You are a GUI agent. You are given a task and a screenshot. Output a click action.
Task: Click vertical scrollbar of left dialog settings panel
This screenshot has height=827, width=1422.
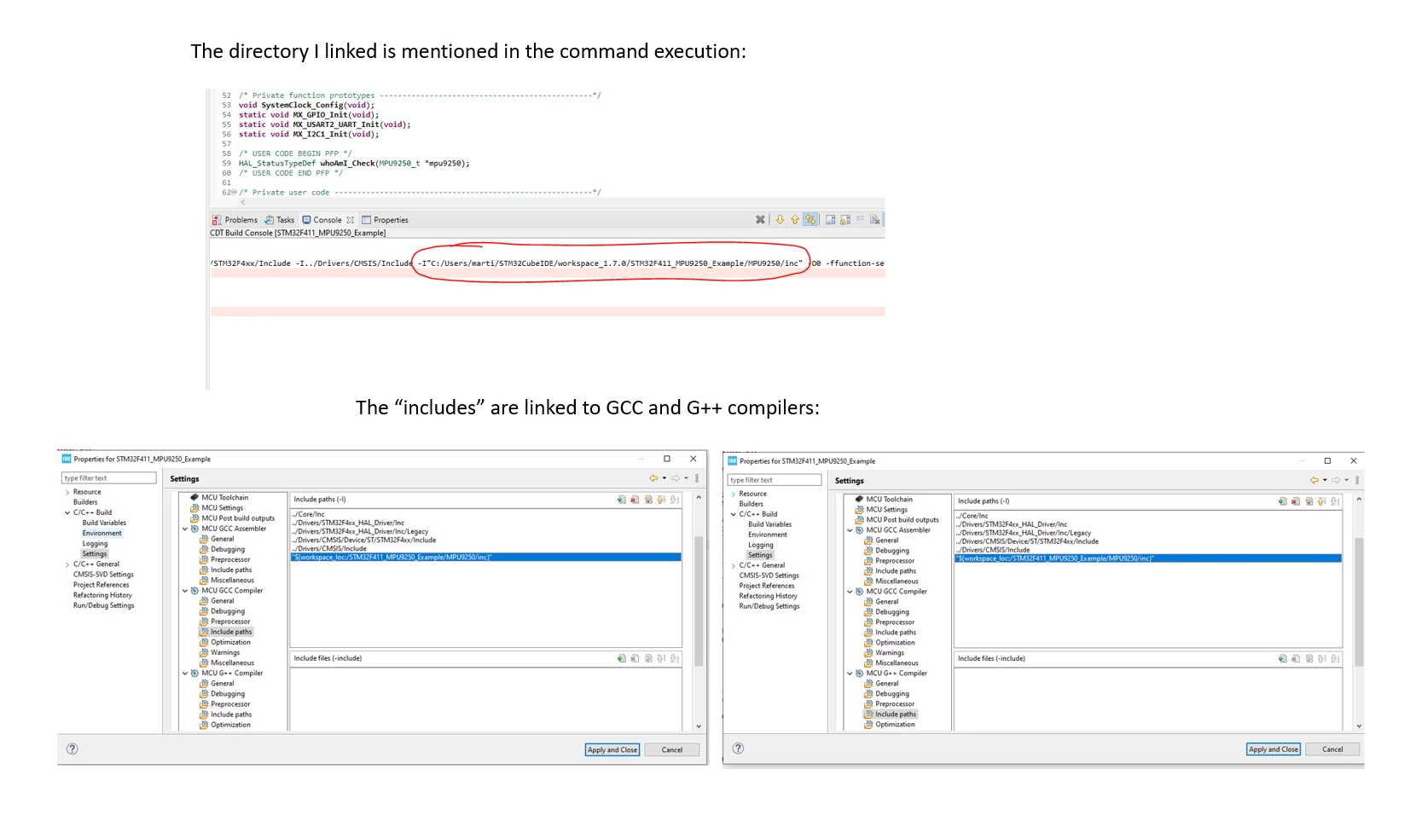click(x=699, y=611)
